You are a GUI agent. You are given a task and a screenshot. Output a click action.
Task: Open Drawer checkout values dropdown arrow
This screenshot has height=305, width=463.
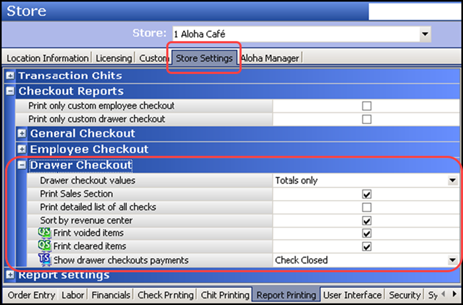pyautogui.click(x=452, y=181)
